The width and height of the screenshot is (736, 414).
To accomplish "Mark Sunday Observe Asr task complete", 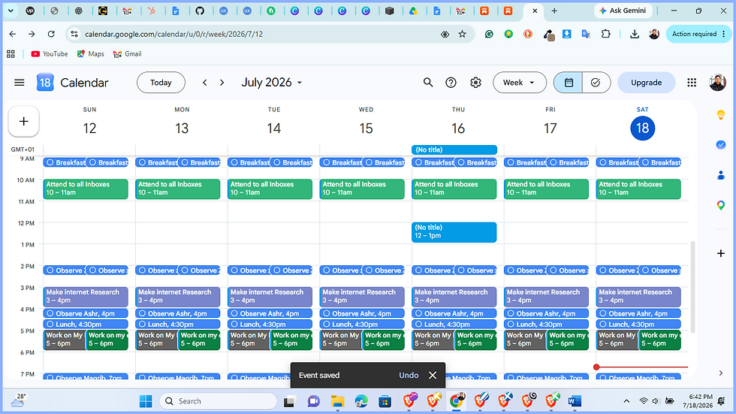I will pos(50,313).
